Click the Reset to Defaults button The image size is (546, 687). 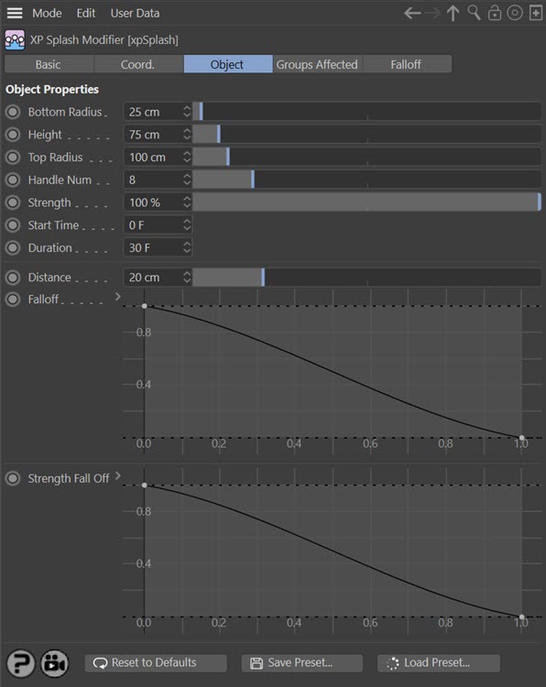tap(156, 663)
